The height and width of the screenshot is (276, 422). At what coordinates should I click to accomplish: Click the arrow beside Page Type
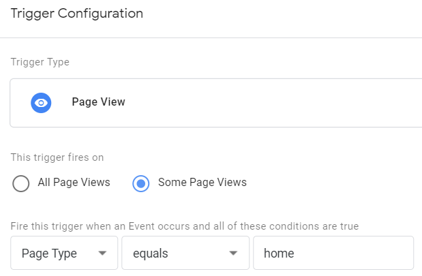102,253
